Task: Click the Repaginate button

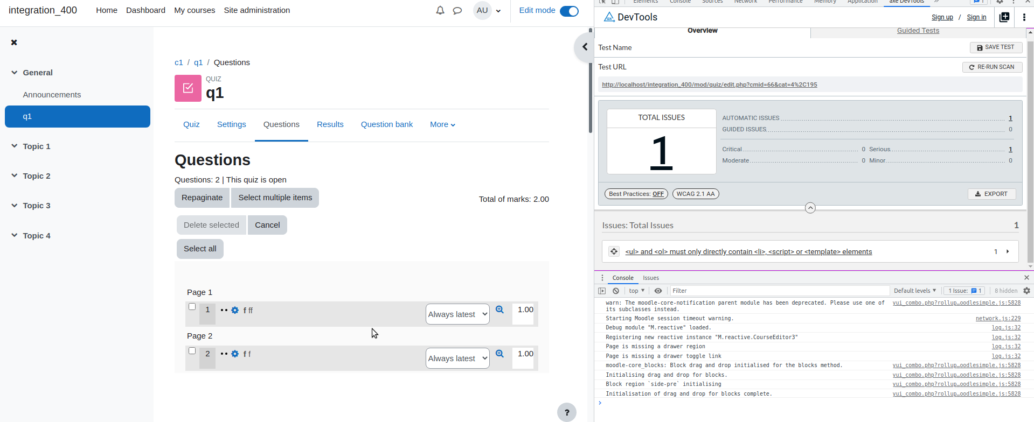Action: tap(202, 198)
